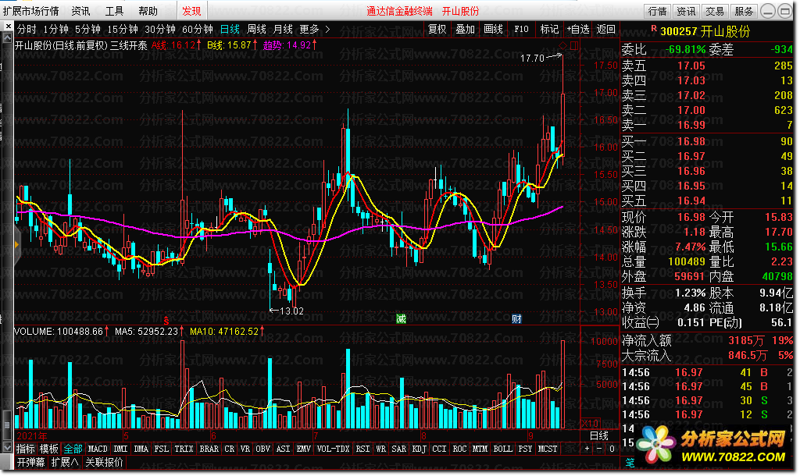Choose the SAR indicator
Viewport: 800px width, 476px height.
(x=399, y=449)
